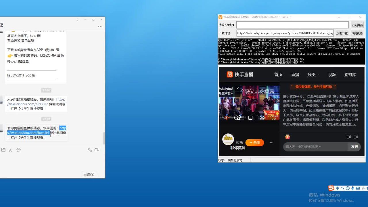Screen dimensions: 368x207
Task: Click the Sogou S logo on IME bar
Action: (x=331, y=188)
